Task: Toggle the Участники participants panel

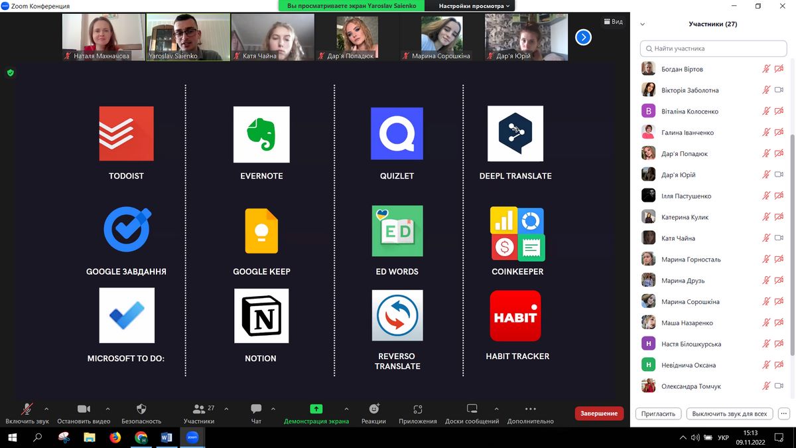Action: 198,409
